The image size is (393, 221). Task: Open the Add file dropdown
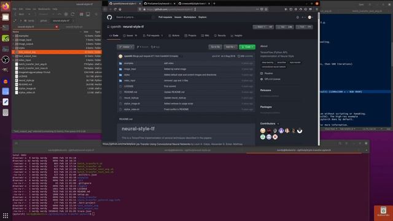[x=230, y=47]
